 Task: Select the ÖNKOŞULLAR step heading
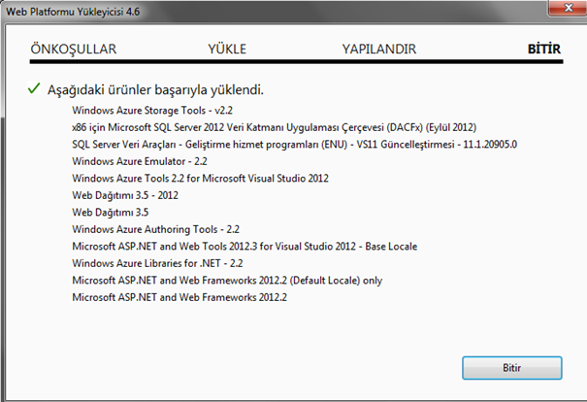point(74,50)
